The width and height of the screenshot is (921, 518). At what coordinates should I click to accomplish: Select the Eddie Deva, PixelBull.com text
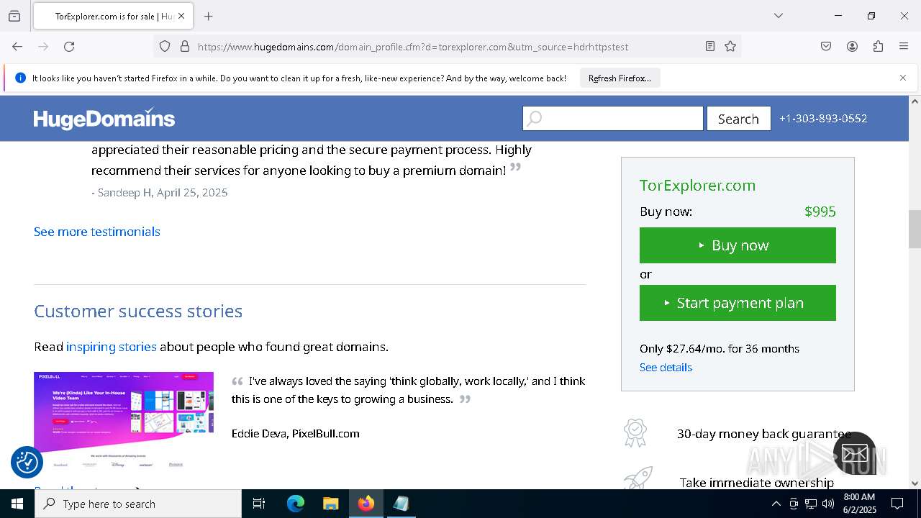click(296, 433)
